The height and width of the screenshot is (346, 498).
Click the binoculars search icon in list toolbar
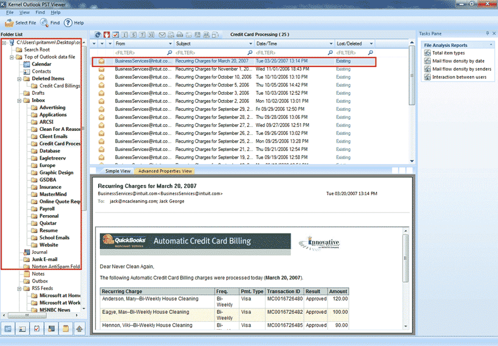(x=206, y=34)
